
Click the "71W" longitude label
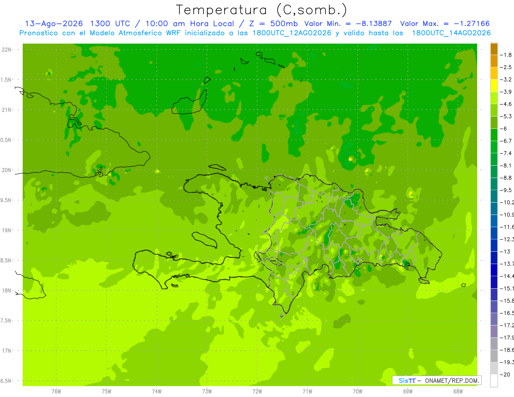[307, 391]
